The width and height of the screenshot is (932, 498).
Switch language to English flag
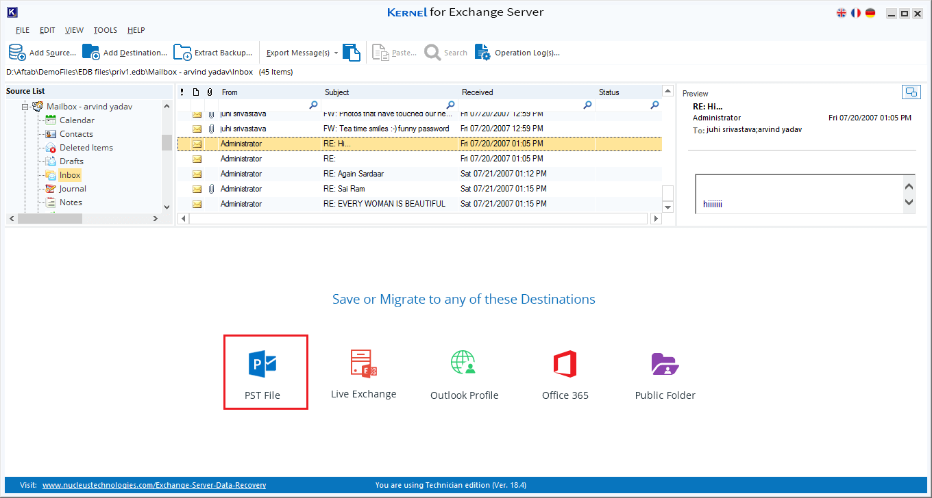[x=842, y=13]
